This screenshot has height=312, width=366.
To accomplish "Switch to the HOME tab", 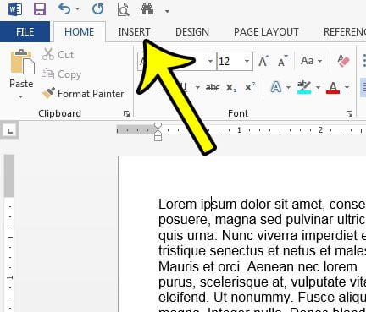I will [80, 32].
